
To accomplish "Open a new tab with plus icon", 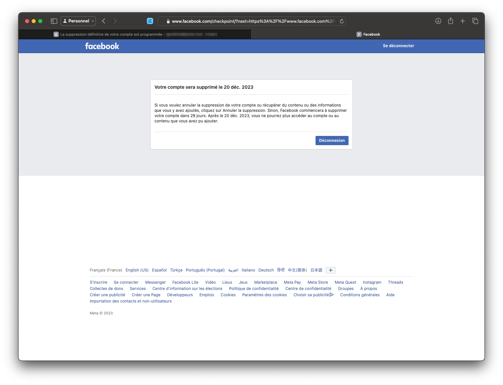I will (x=462, y=21).
